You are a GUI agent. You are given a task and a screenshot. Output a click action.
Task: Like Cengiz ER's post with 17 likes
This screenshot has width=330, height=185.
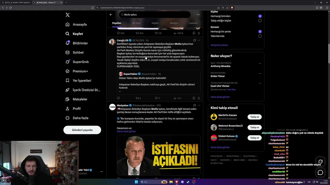158,98
